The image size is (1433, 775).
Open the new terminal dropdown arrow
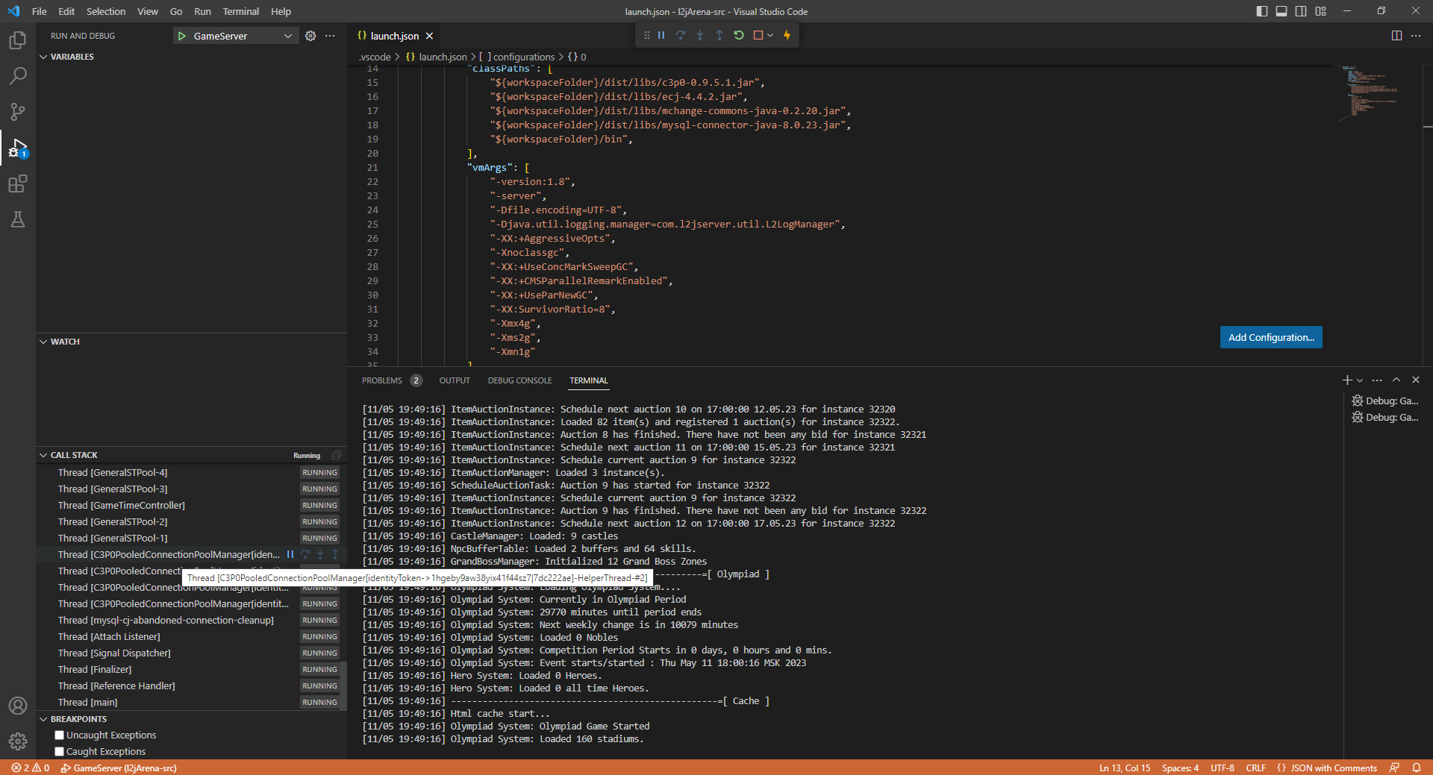1360,380
